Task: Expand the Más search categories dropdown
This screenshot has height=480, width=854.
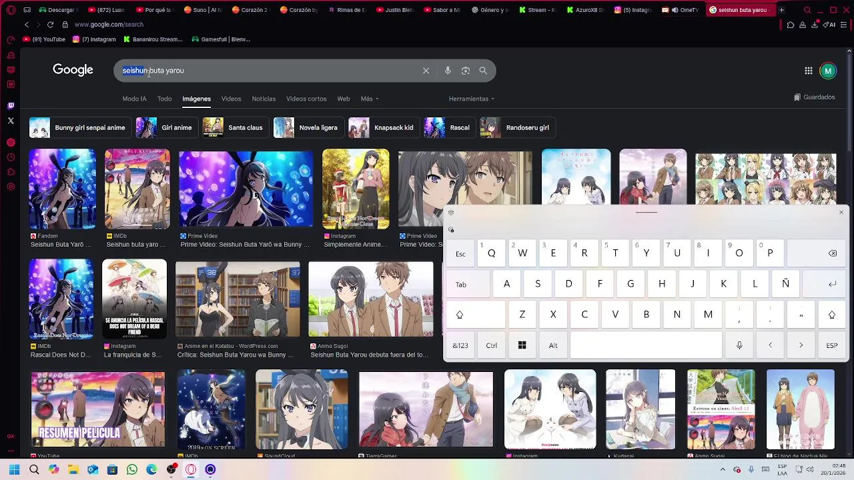Action: click(x=370, y=99)
